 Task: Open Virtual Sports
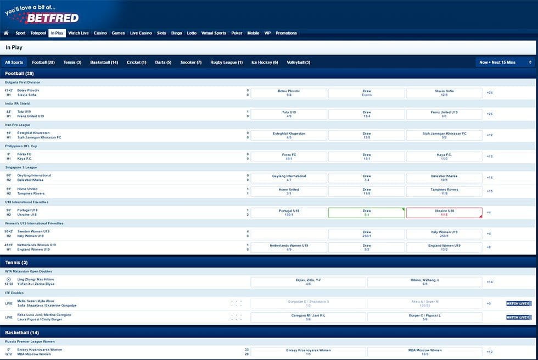(x=214, y=33)
